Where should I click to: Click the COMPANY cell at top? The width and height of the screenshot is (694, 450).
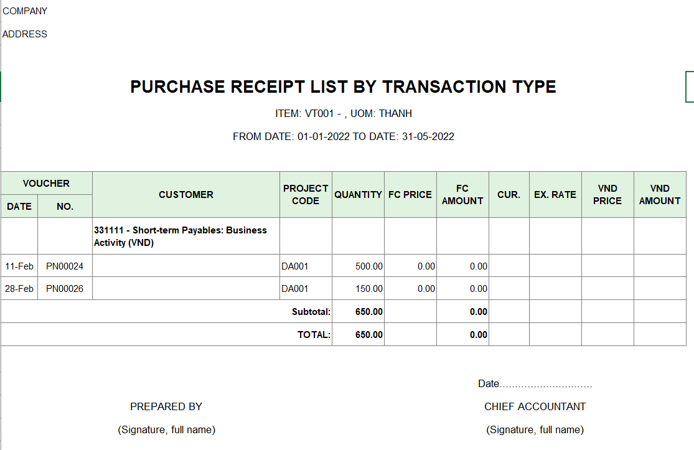pyautogui.click(x=25, y=11)
